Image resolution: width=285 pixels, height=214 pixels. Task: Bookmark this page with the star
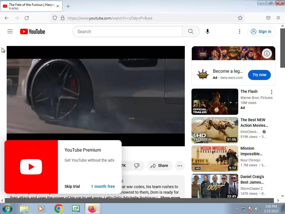(x=240, y=18)
